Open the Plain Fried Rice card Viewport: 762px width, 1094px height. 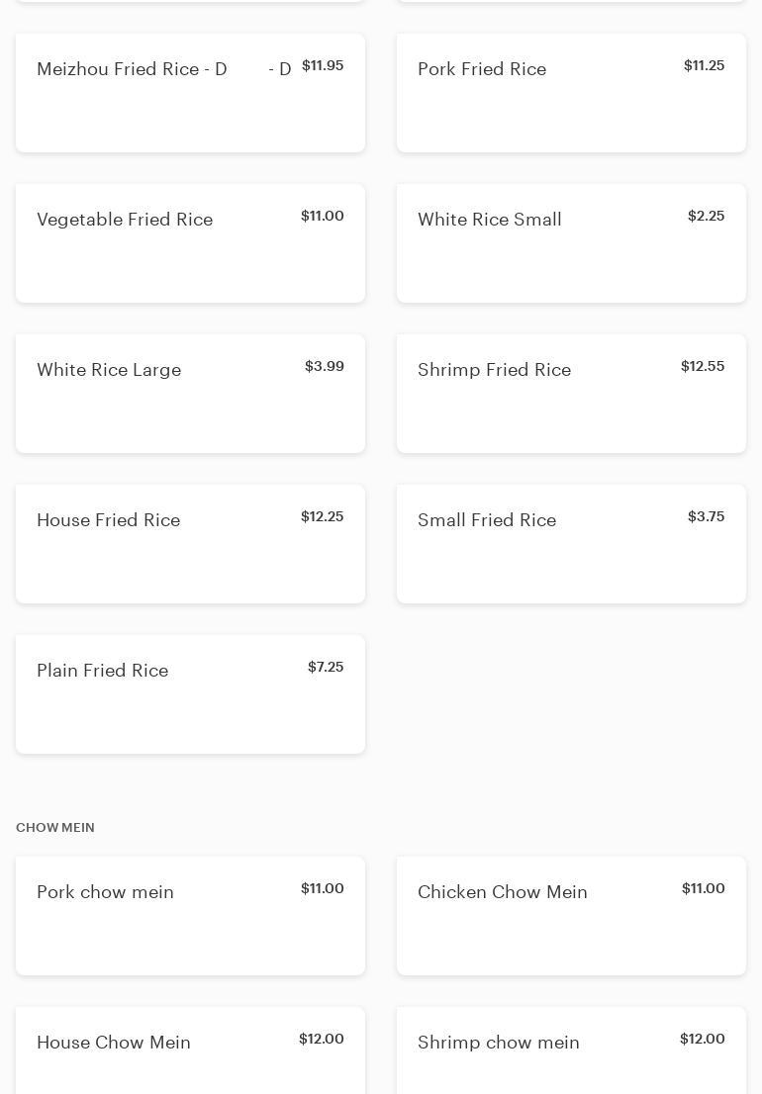[x=190, y=694]
